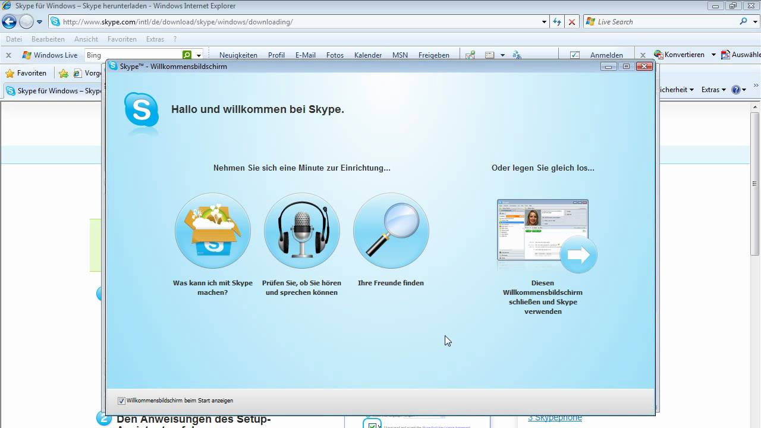Maximize the Skype welcome window
This screenshot has height=428, width=761.
[x=626, y=67]
